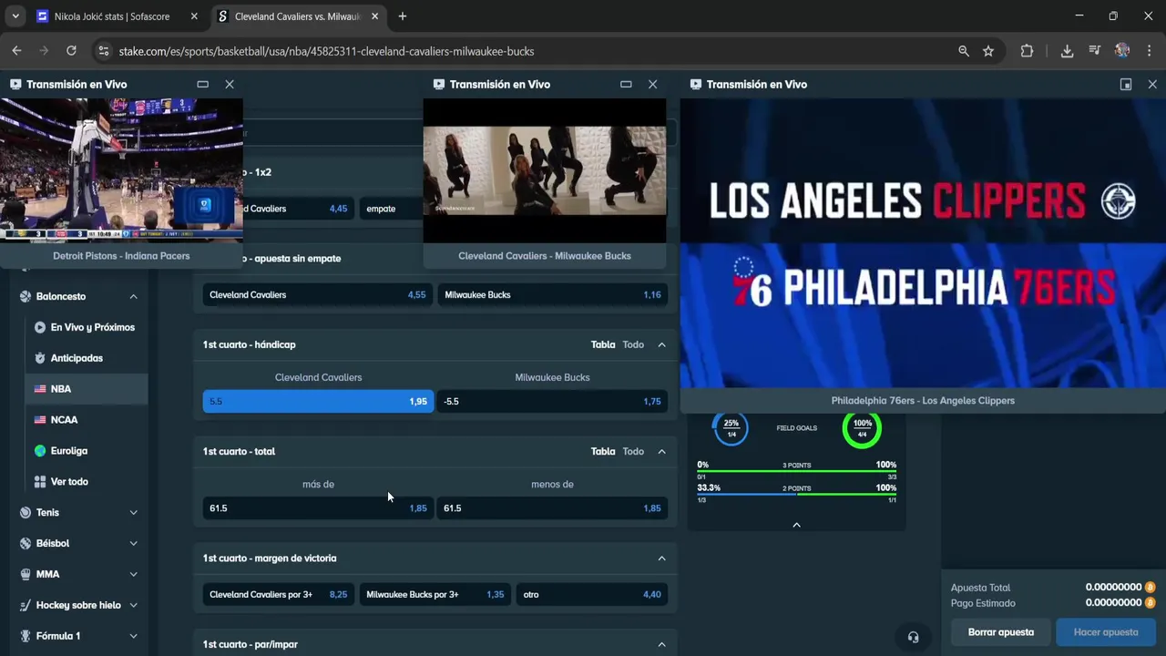Screen dimensions: 1166x656
Task: Expand the Fórmula 1 sidebar section
Action: [133, 636]
